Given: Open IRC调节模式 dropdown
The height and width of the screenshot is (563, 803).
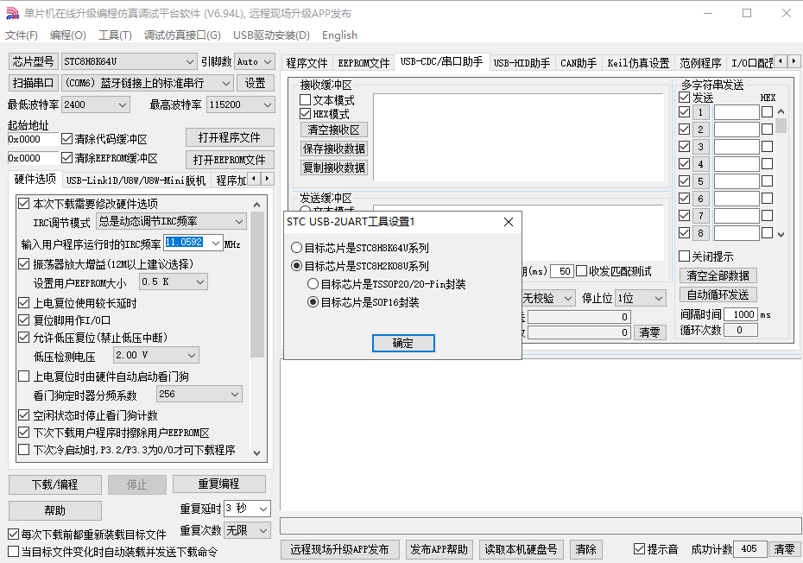Looking at the screenshot, I should pos(171,221).
